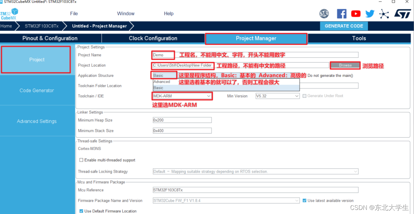Toggle Use latest available version checkbox

tap(305, 201)
